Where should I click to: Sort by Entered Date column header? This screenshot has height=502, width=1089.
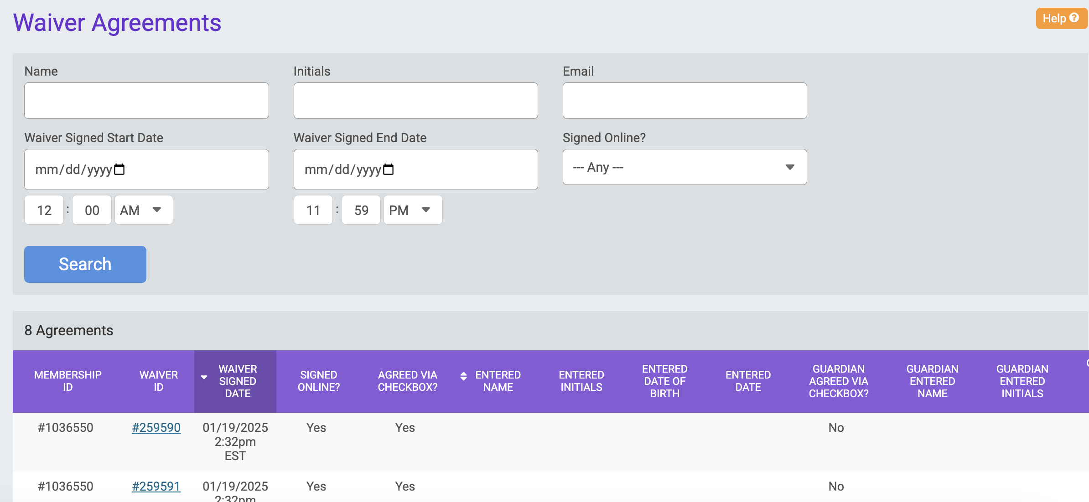click(x=748, y=381)
